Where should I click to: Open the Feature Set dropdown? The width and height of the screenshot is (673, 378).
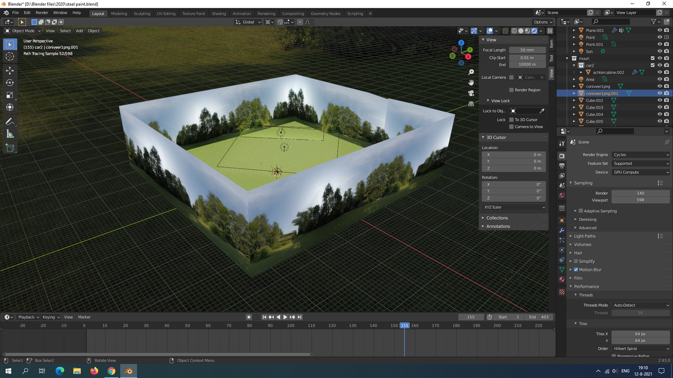click(641, 163)
